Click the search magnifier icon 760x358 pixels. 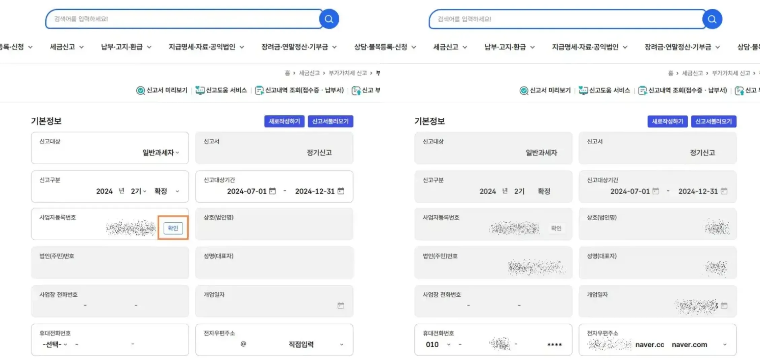coord(329,19)
